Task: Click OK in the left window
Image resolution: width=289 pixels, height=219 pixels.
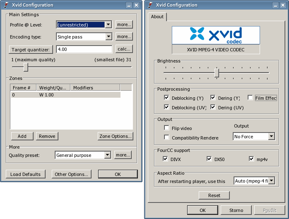Action: [118, 174]
